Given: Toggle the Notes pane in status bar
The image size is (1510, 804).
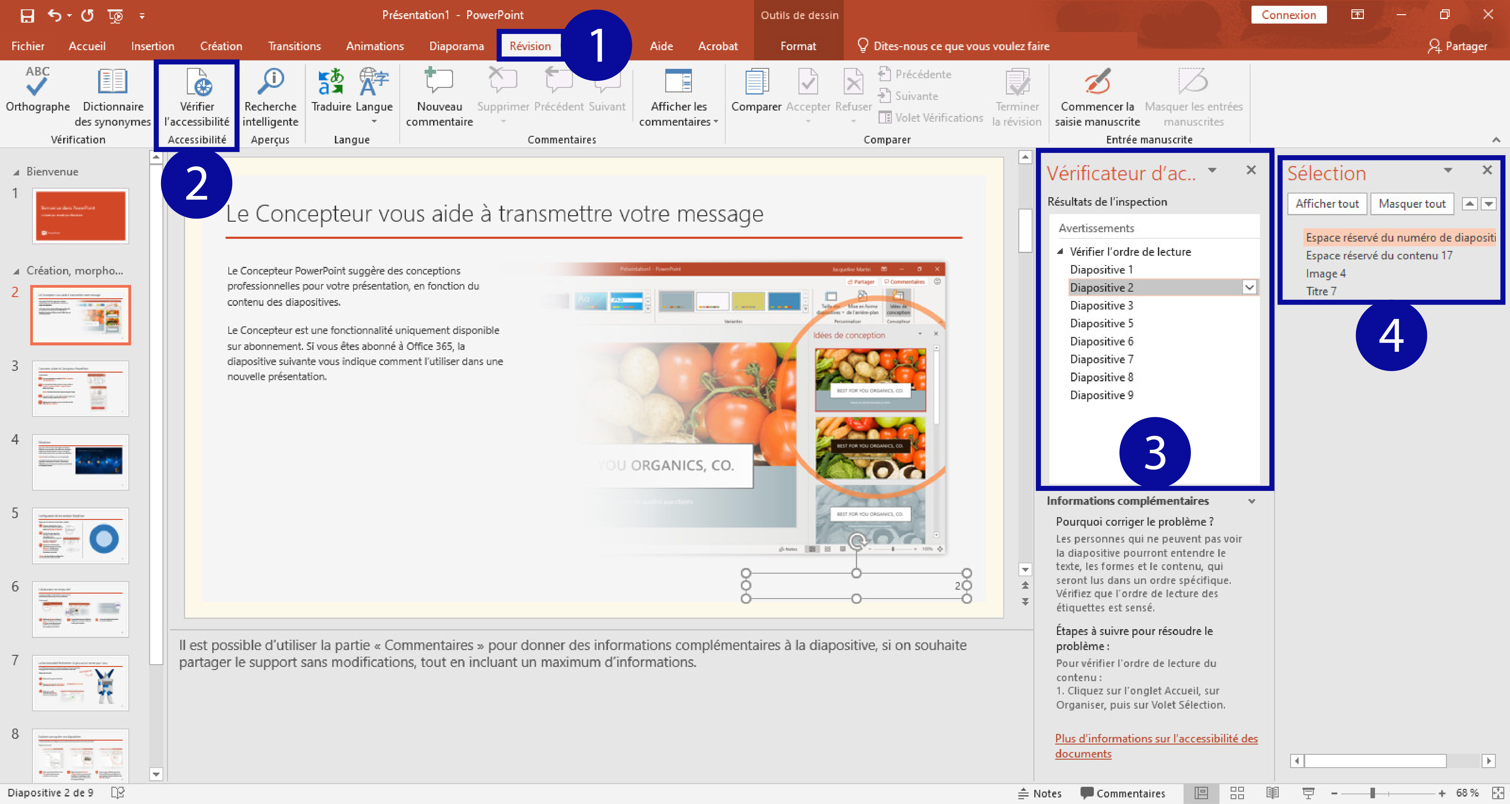Looking at the screenshot, I should [1040, 793].
